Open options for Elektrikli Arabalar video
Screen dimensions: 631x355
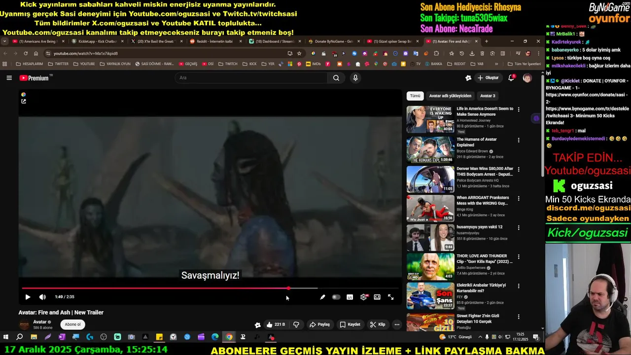(518, 286)
